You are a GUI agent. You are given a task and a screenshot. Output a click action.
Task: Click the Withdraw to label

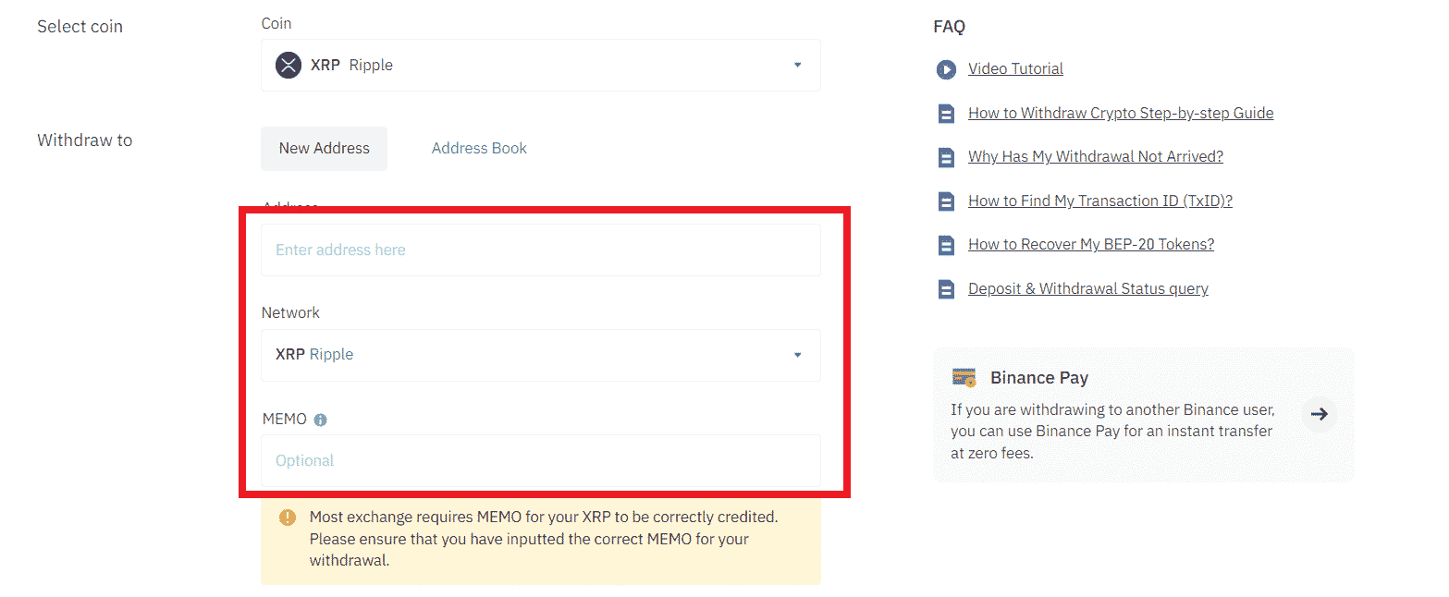85,140
